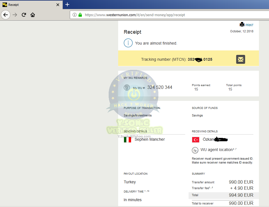Image resolution: width=269 pixels, height=207 pixels.
Task: Click the WU agent location icon
Action: pyautogui.click(x=195, y=150)
